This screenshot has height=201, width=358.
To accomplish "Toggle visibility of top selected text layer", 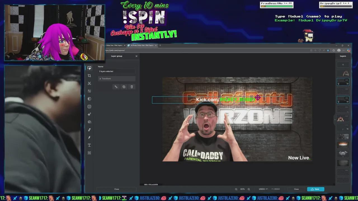I will [x=347, y=84].
